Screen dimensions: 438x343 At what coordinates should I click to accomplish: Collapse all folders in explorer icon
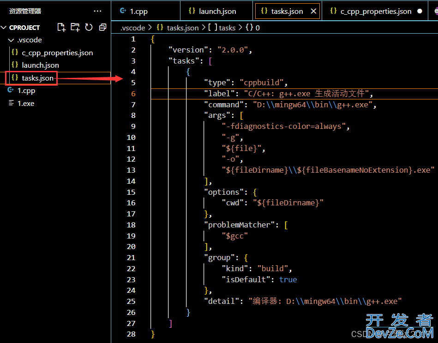(x=102, y=27)
